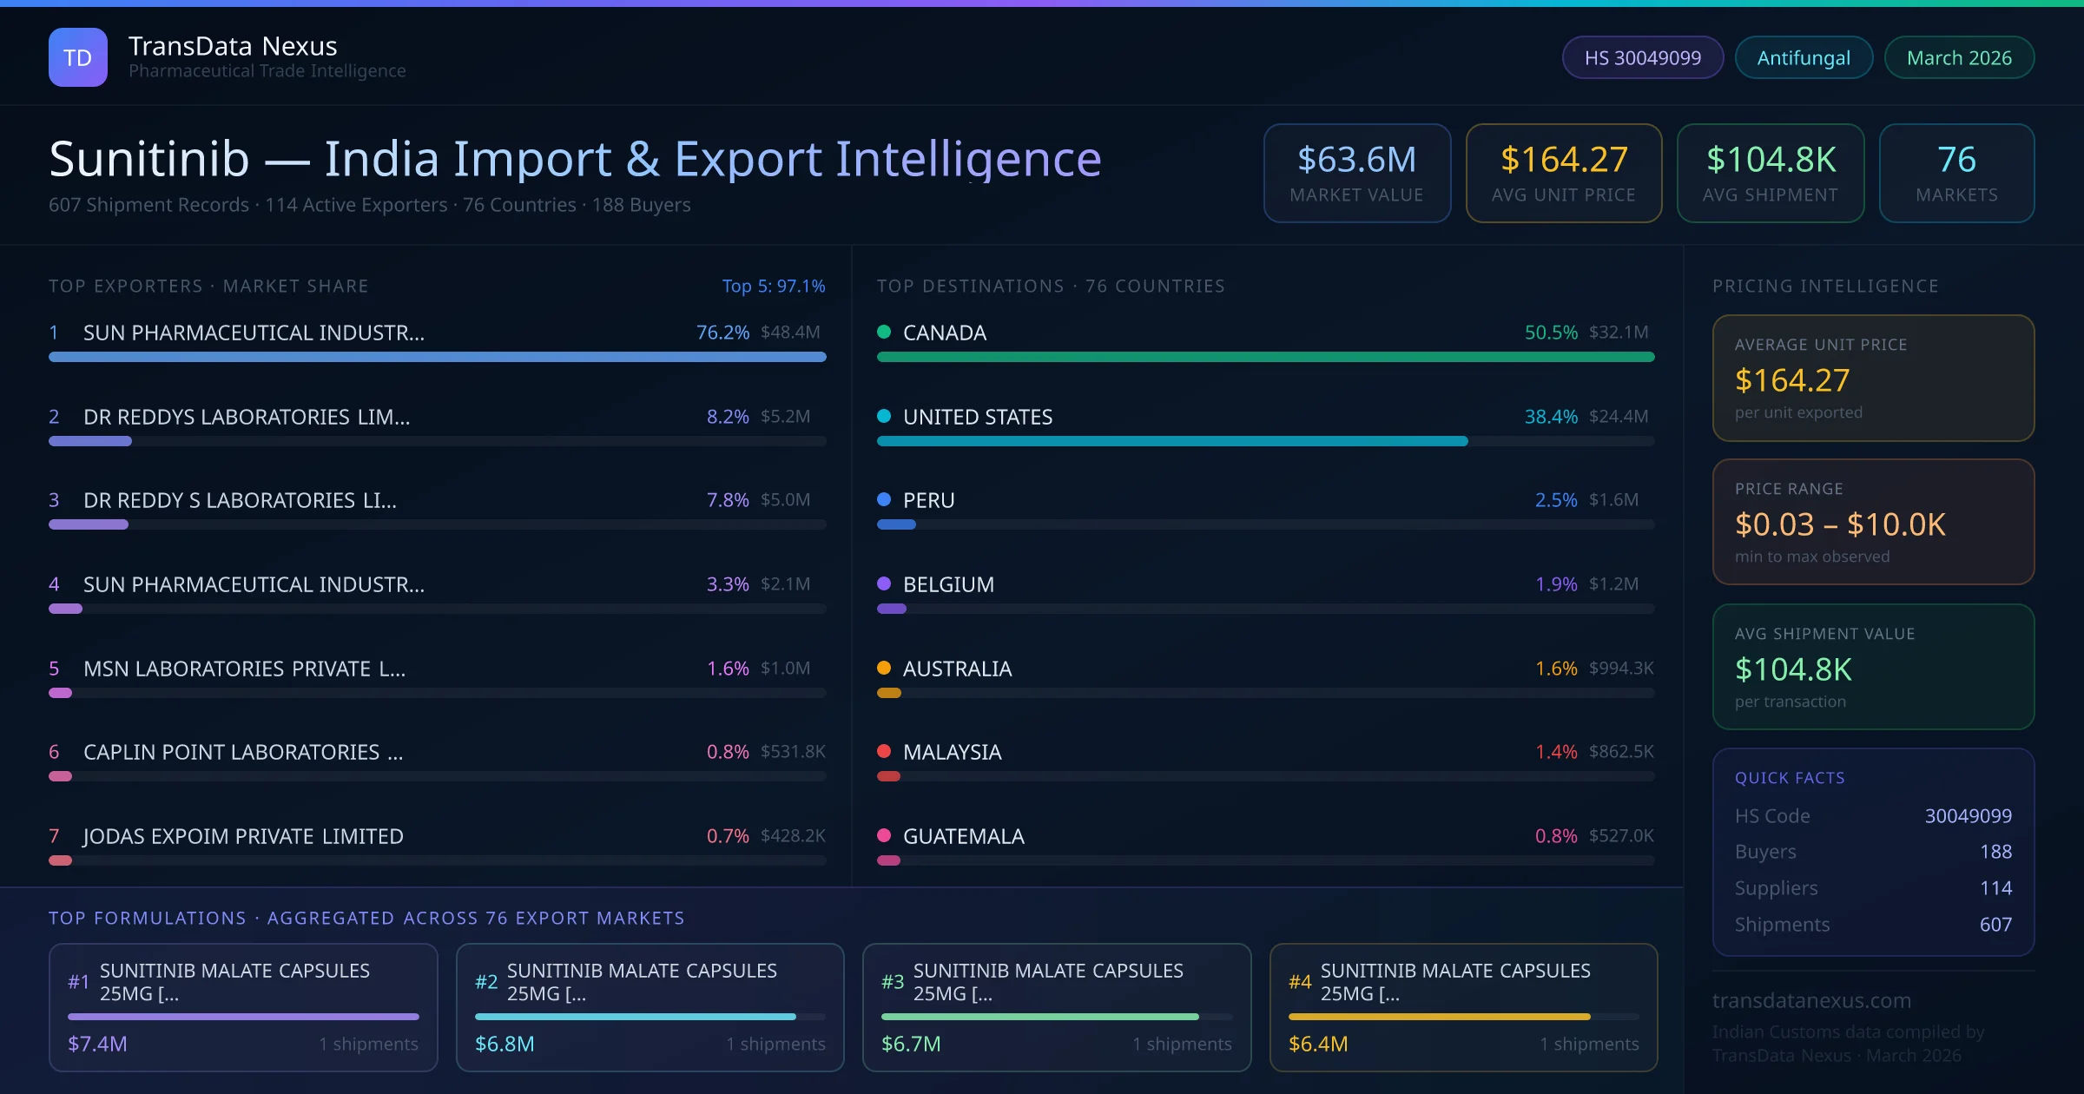Click the green dot beside CANADA
Viewport: 2084px width, 1094px height.
(x=884, y=332)
